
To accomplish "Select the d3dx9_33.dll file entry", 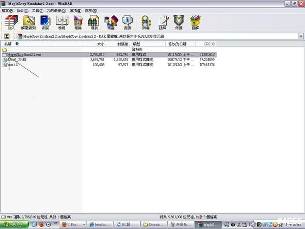I will (18, 60).
